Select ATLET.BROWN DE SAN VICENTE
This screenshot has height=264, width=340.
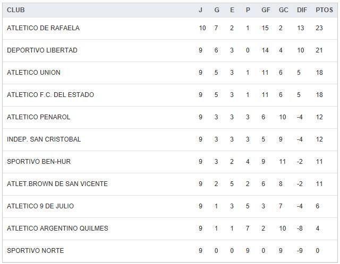tap(57, 184)
